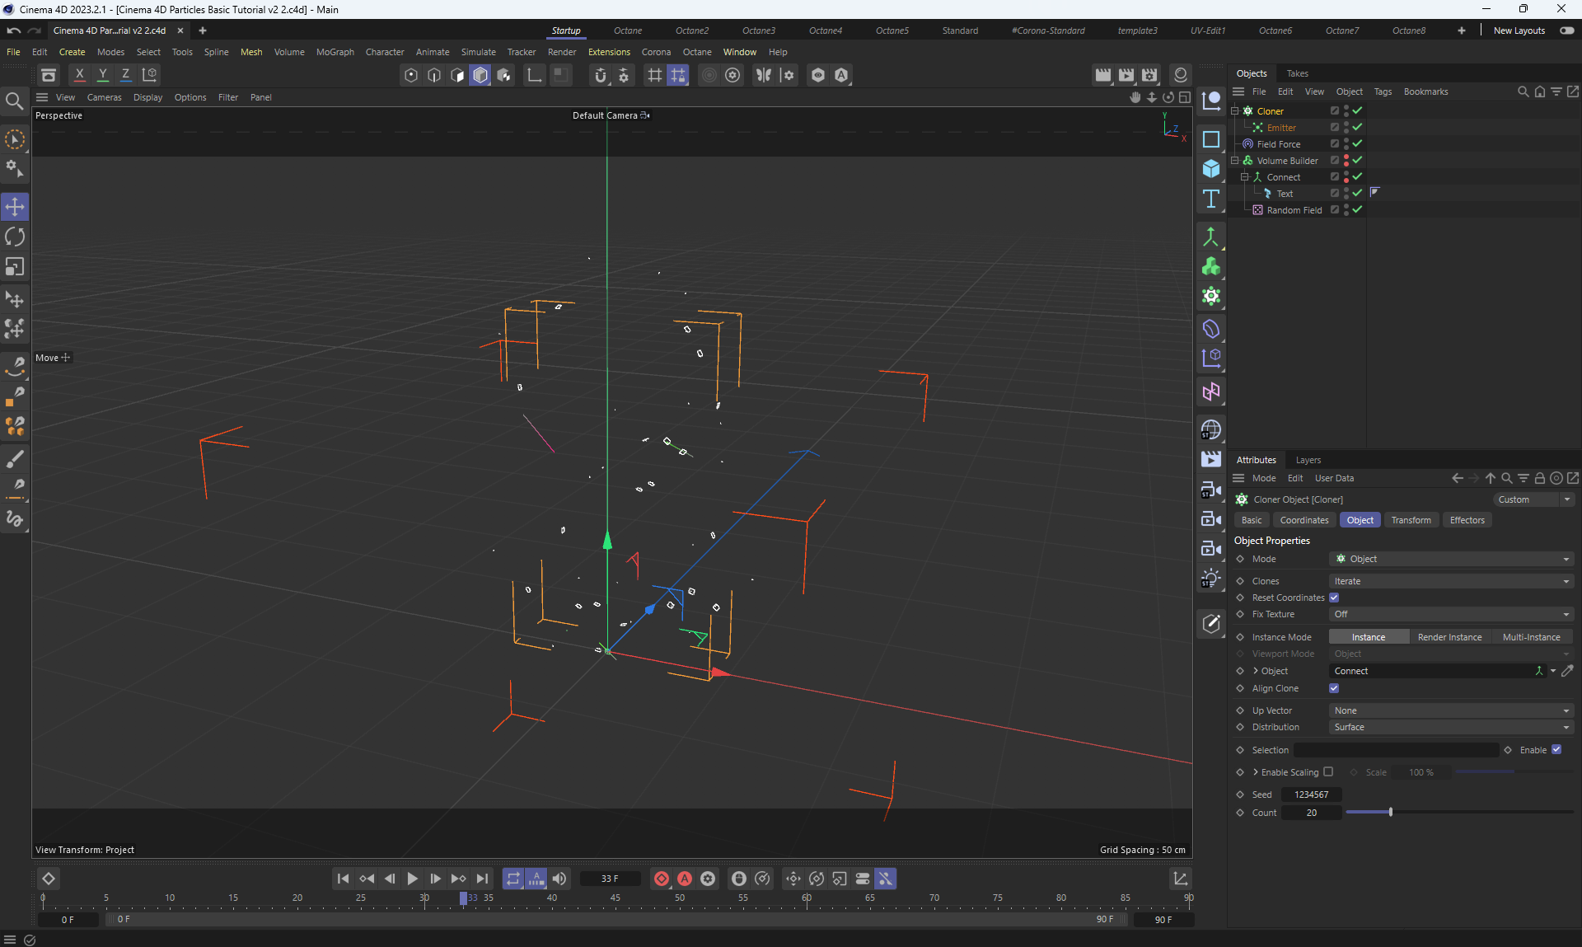Toggle the timeline sound icon
The image size is (1582, 947).
[559, 879]
